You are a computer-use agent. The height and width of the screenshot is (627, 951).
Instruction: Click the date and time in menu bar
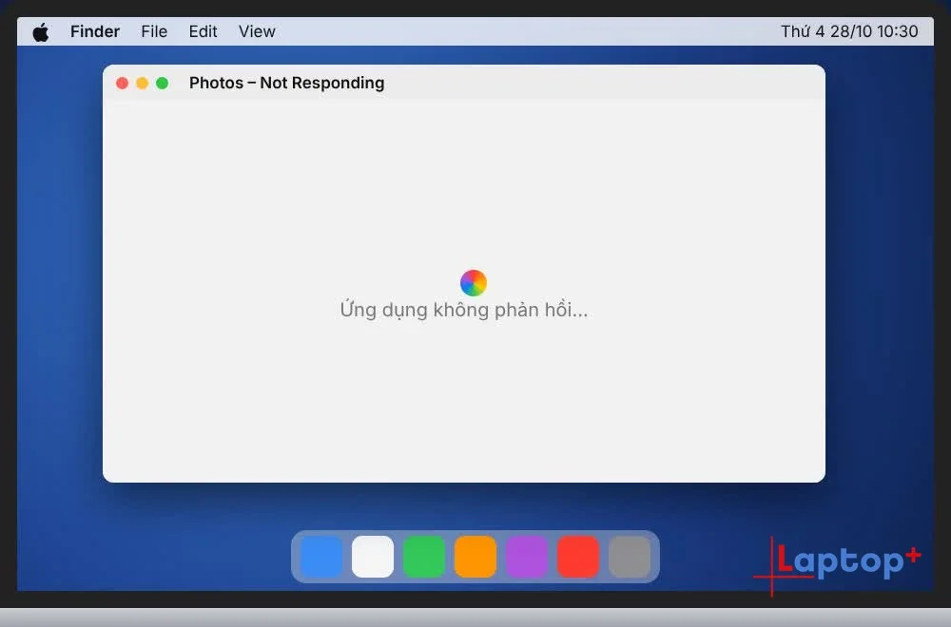[x=849, y=31]
